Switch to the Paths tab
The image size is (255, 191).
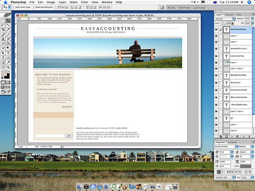pyautogui.click(x=239, y=15)
